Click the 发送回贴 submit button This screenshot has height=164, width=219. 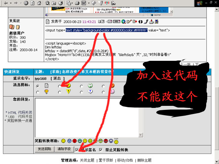[44, 149]
